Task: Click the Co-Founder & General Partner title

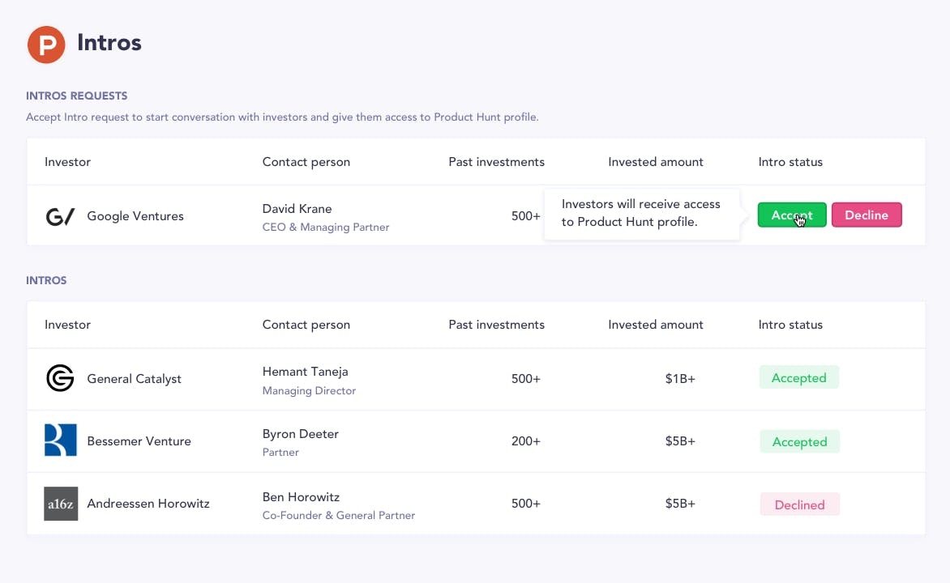Action: click(x=339, y=515)
